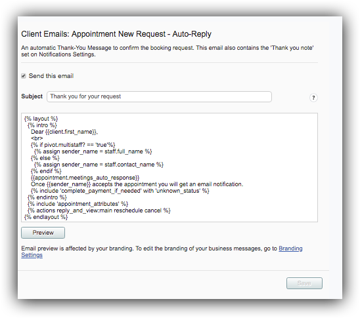Viewport: 360px width, 318px height.
Task: Click the <br> tag line in template
Action: (37, 138)
